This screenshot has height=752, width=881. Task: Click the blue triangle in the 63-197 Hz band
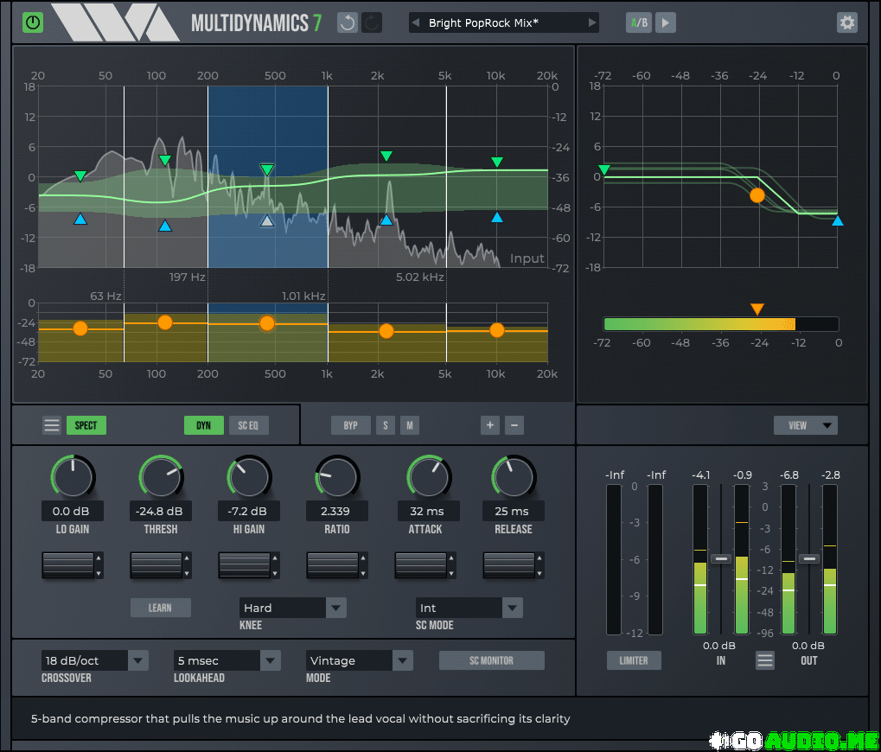pos(164,226)
